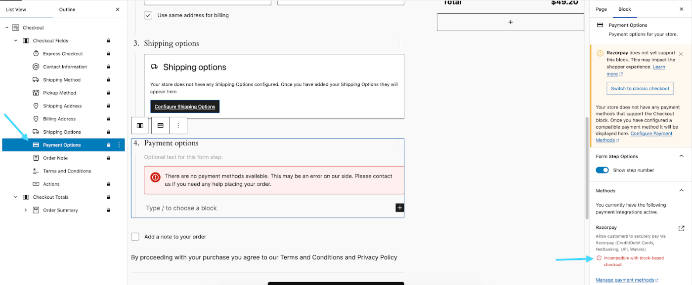Uncheck Use same address for billing
Viewport: 692px width, 285px height.
(148, 15)
